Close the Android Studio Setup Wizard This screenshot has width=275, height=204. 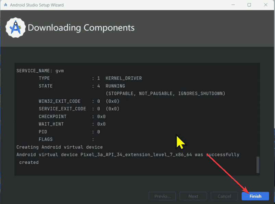(x=265, y=5)
